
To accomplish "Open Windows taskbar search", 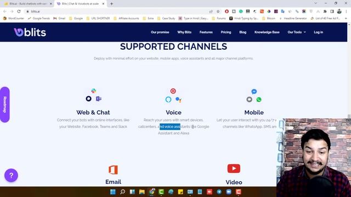I will (122, 192).
